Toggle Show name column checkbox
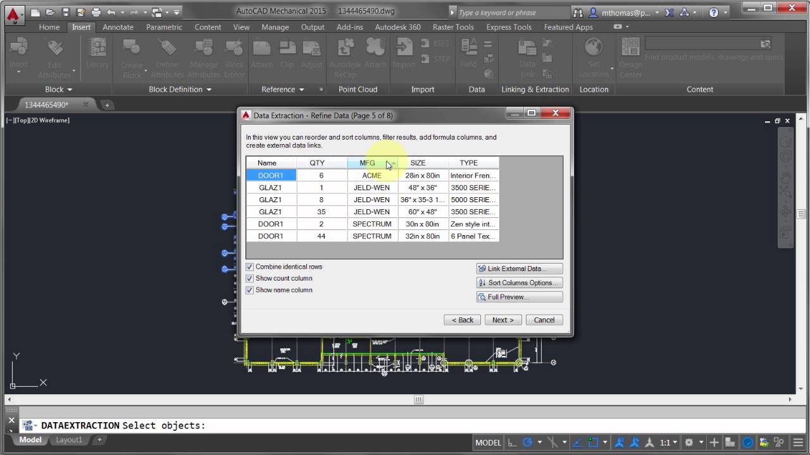This screenshot has height=455, width=810. [249, 290]
